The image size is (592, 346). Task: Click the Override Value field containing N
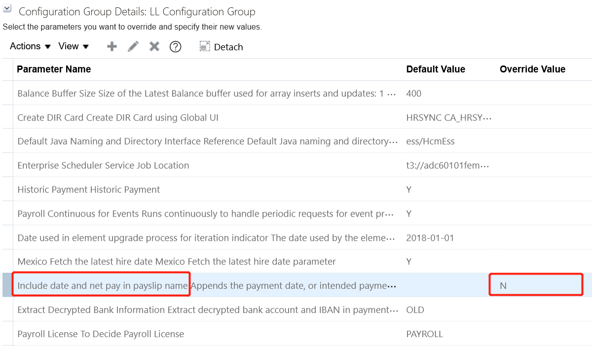pyautogui.click(x=536, y=285)
